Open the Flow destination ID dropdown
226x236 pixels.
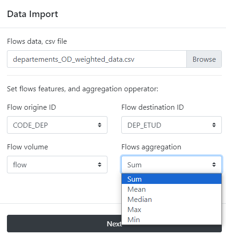click(x=172, y=125)
